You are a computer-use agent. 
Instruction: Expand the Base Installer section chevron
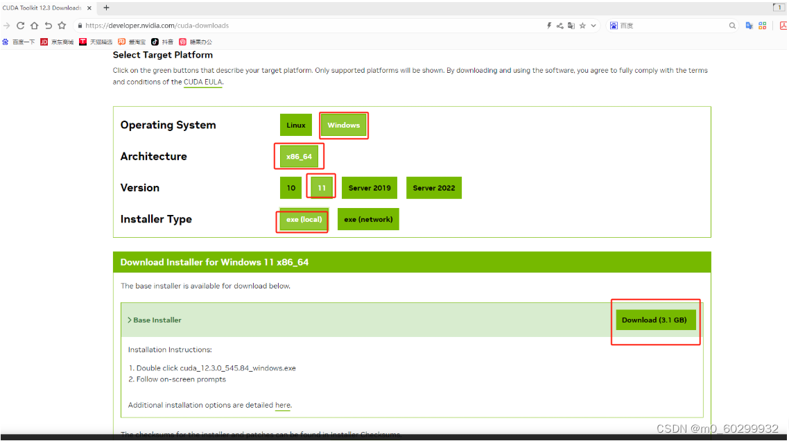point(130,320)
